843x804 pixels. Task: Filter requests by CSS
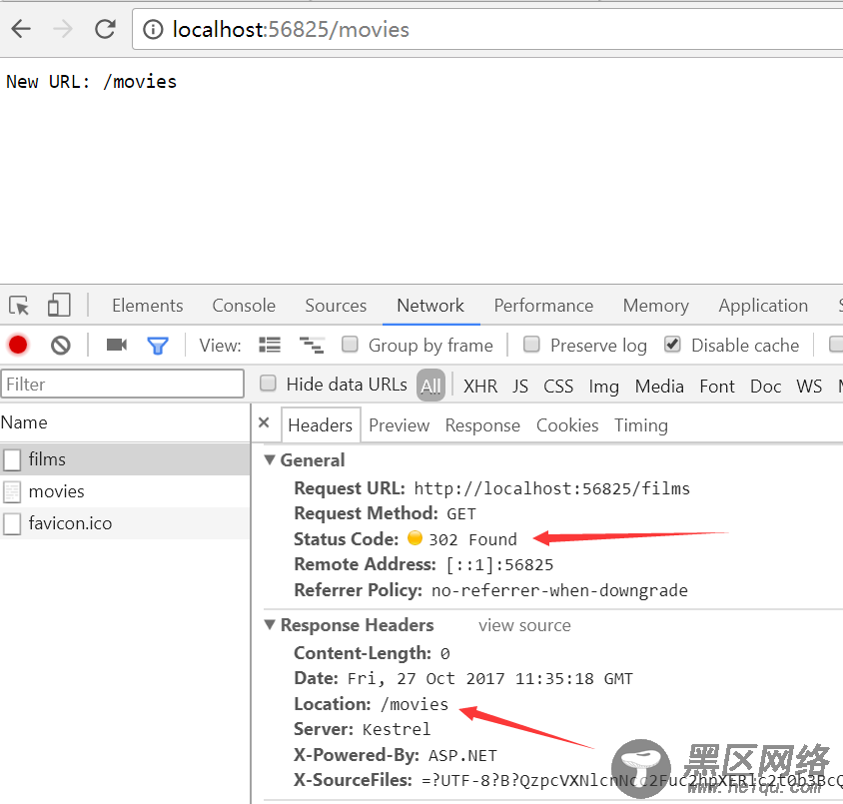coord(558,386)
